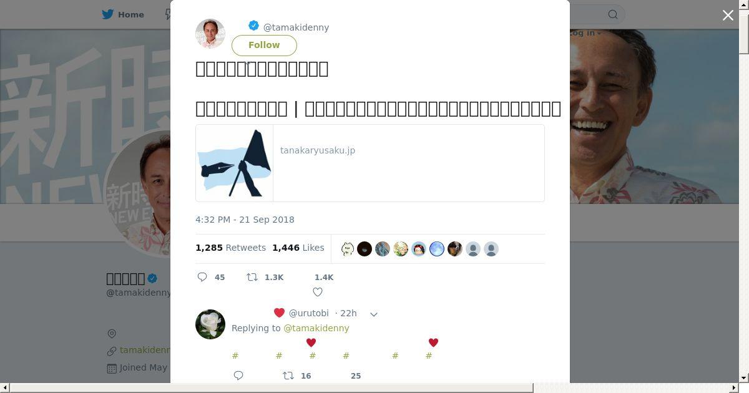This screenshot has height=393, width=749.
Task: Follow the @tamakidenny account
Action: point(264,45)
